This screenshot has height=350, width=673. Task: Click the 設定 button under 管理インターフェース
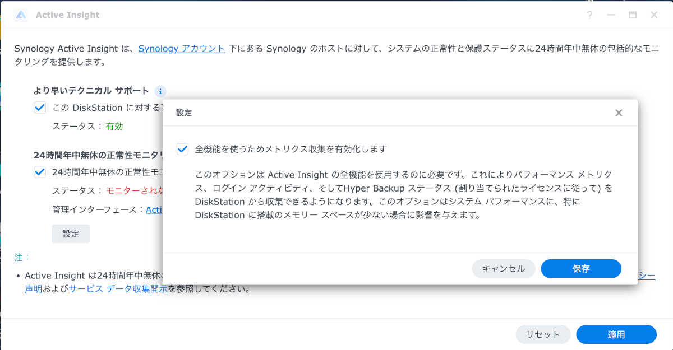[x=71, y=234]
